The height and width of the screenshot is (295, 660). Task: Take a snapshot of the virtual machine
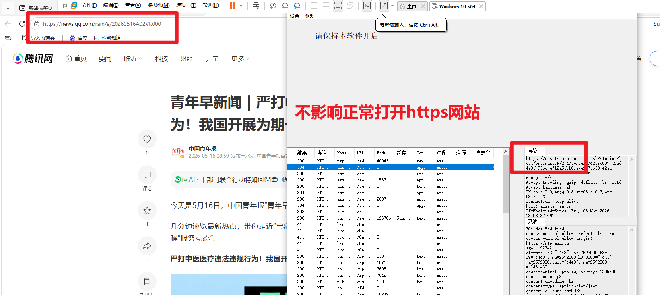273,6
